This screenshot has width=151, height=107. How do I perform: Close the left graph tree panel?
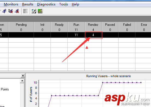pyautogui.click(x=23, y=75)
